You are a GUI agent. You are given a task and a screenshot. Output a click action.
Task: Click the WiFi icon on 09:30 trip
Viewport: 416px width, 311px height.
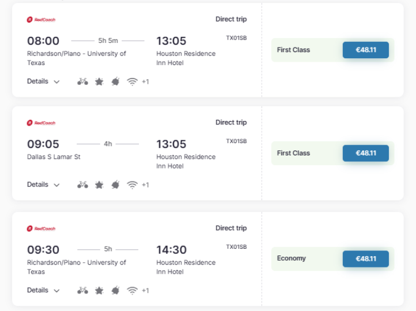[x=132, y=290]
